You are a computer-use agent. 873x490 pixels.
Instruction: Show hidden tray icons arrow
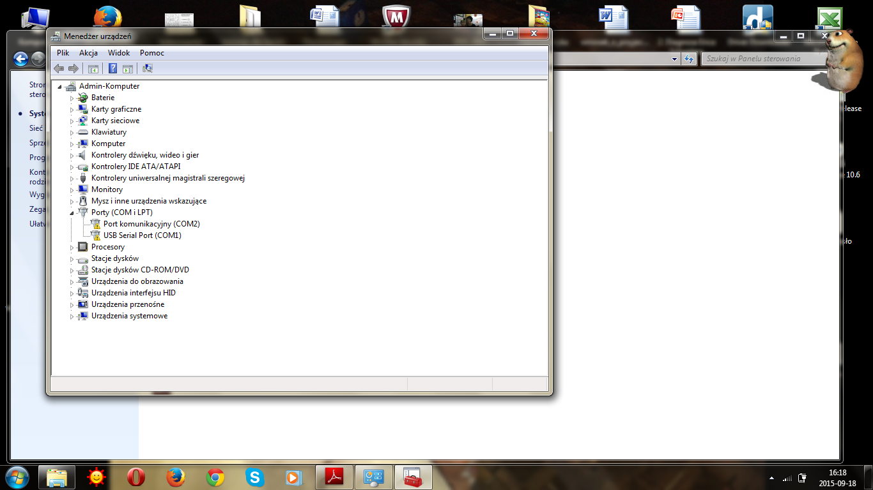(x=771, y=478)
